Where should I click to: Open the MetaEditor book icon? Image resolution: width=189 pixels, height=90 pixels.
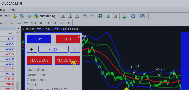pyautogui.click(x=15, y=16)
